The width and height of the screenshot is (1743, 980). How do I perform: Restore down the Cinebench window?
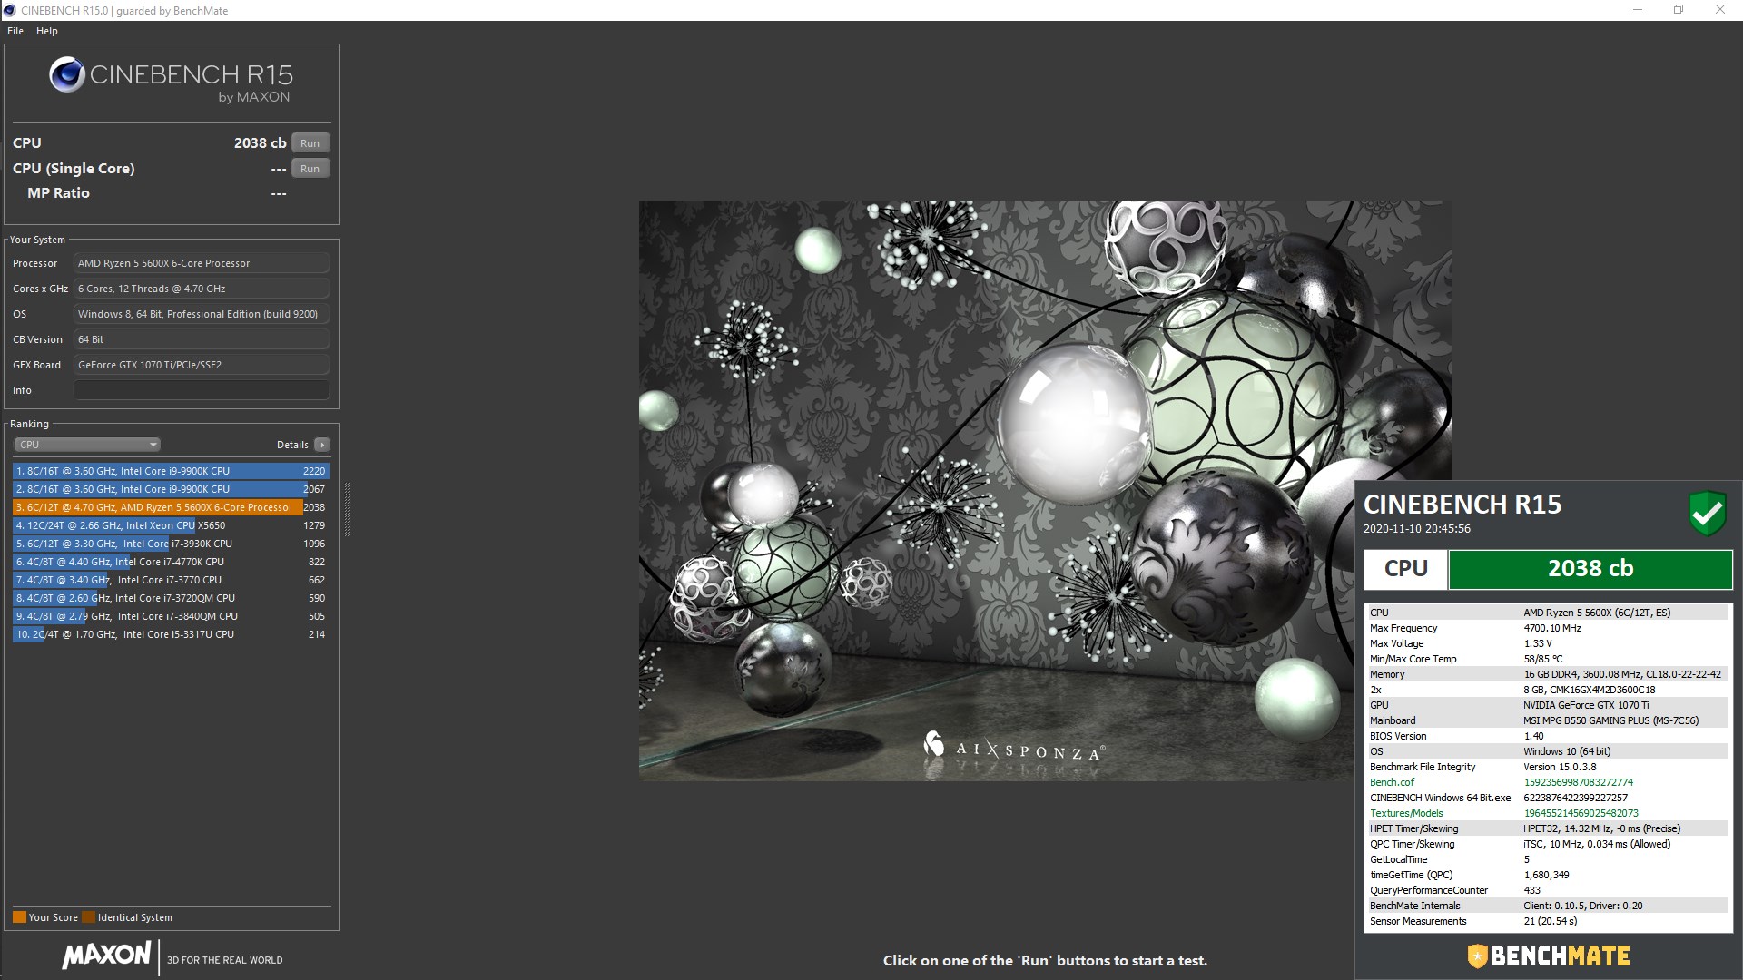pyautogui.click(x=1679, y=10)
